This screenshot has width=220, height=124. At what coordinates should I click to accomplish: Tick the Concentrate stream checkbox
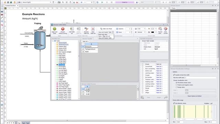[143, 66]
